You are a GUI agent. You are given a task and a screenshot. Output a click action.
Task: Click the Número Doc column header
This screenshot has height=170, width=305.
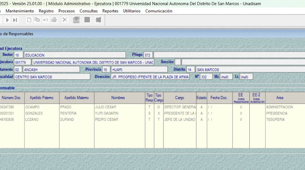point(12,98)
